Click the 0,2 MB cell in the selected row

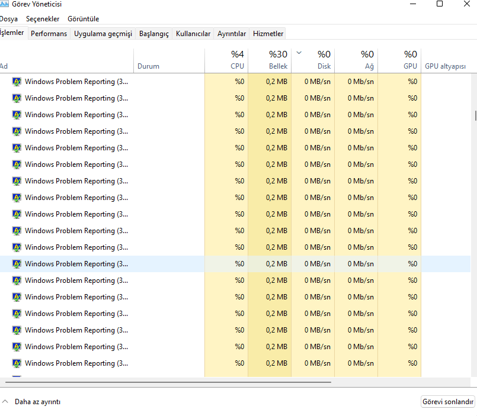(270, 264)
